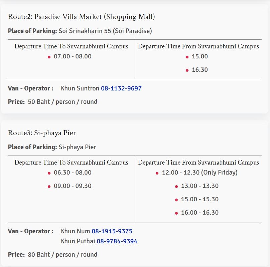This screenshot has width=270, height=267.
Task: Click the Soi Srinakharin 55 parking text
Action: 105,31
